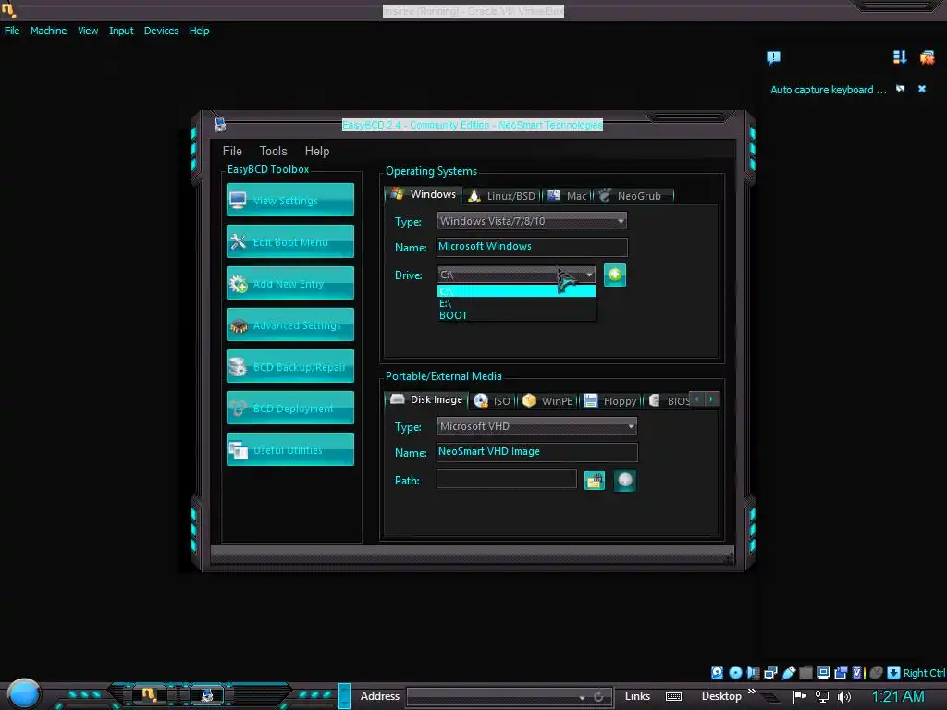Click guest taskbar network tray icon

pos(821,697)
